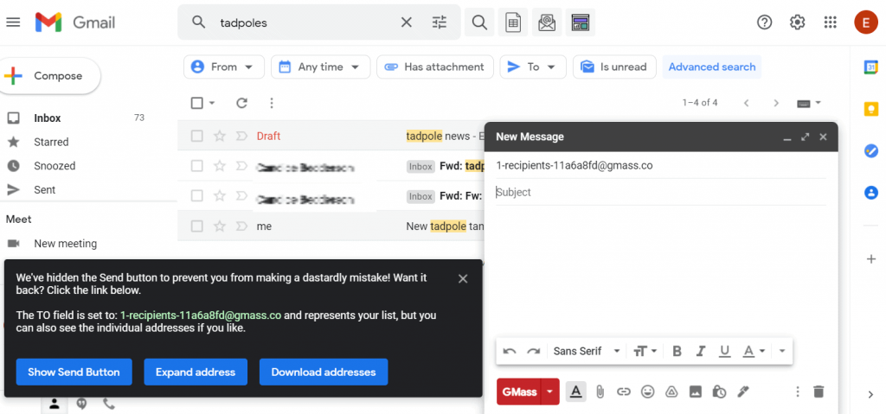886x414 pixels.
Task: Click the GMass magnifier search button
Action: (479, 22)
